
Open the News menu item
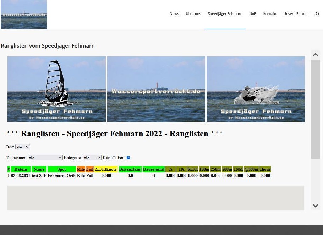point(174,14)
